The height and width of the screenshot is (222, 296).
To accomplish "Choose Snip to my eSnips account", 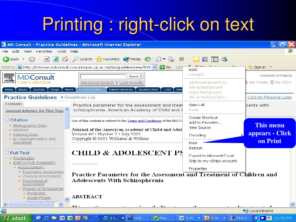I will pyautogui.click(x=213, y=161).
